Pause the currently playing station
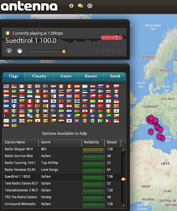Screen dimensions: 177x211 (9, 51)
